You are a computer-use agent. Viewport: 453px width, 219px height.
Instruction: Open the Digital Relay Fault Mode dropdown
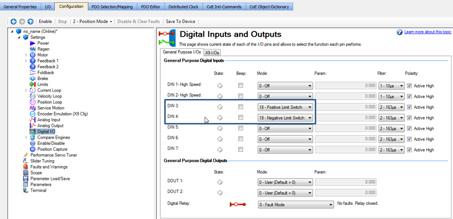pyautogui.click(x=296, y=204)
